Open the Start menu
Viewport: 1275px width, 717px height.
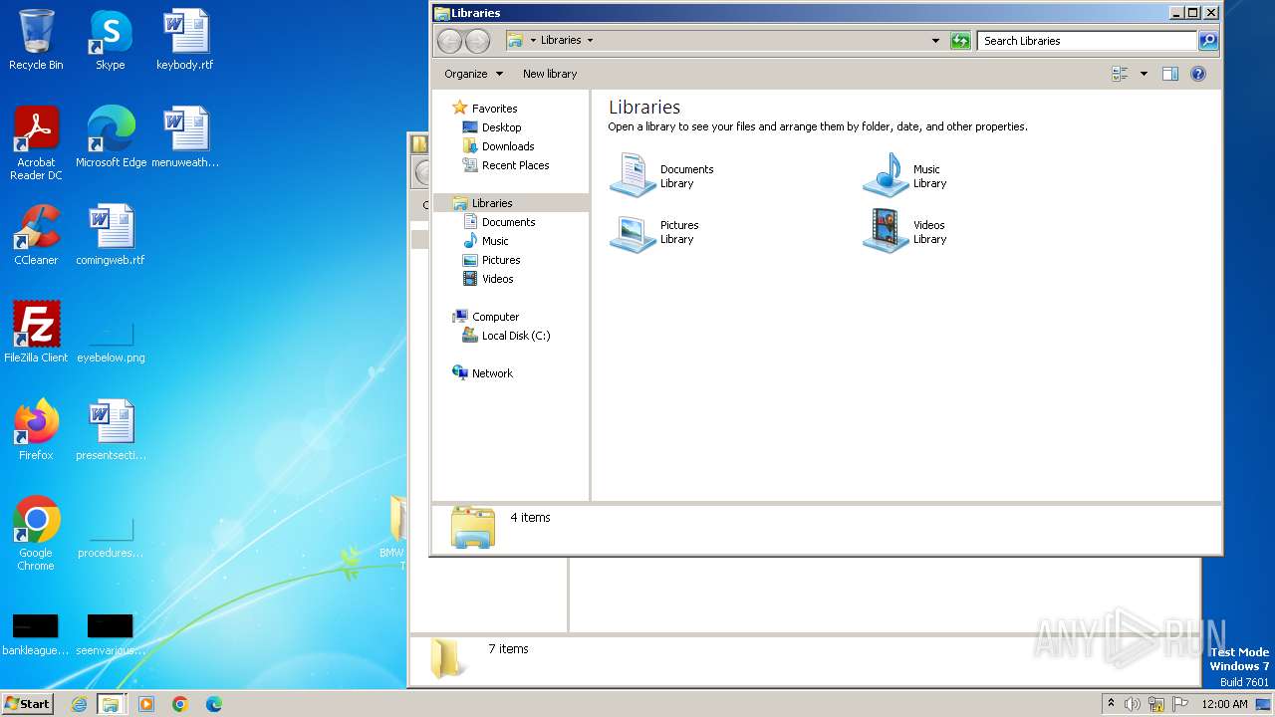pyautogui.click(x=27, y=703)
